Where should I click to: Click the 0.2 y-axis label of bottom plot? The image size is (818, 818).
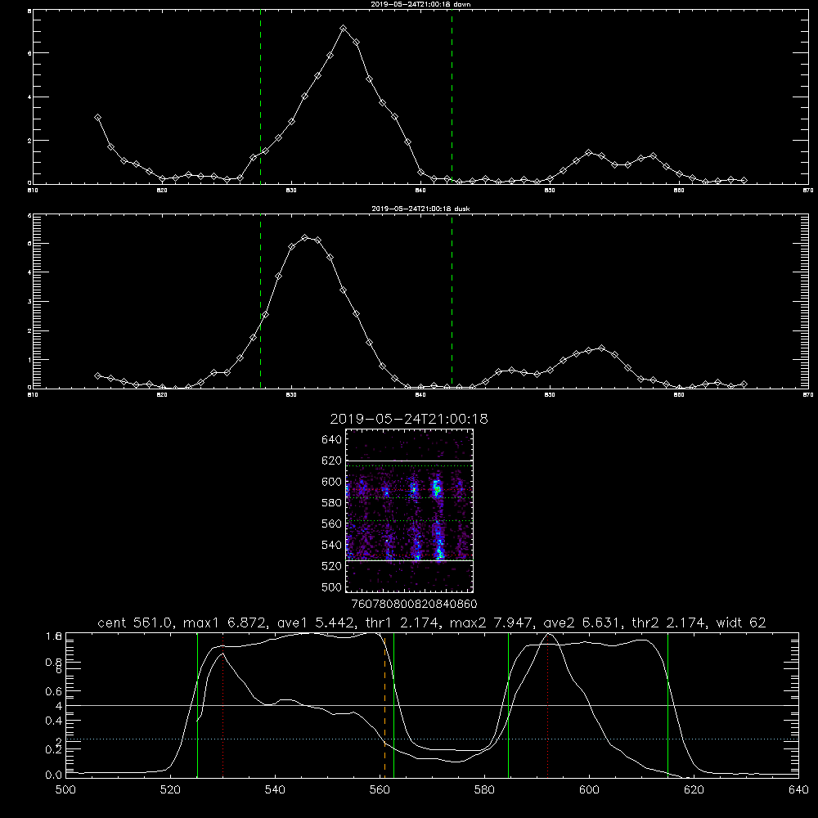54,749
